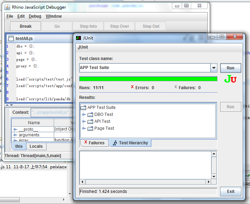The width and height of the screenshot is (250, 204).
Task: Click the JUnit window title bar icon
Action: point(78,38)
